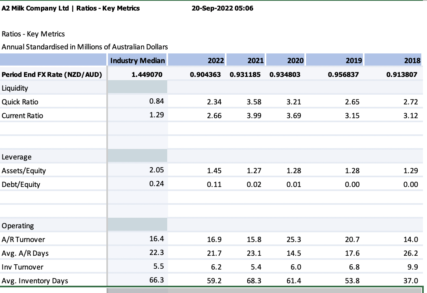Select A/R Turnover 2018 value 14.0
The height and width of the screenshot is (293, 427).
click(411, 240)
